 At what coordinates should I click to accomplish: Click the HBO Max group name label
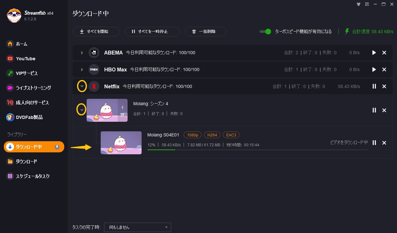click(115, 69)
